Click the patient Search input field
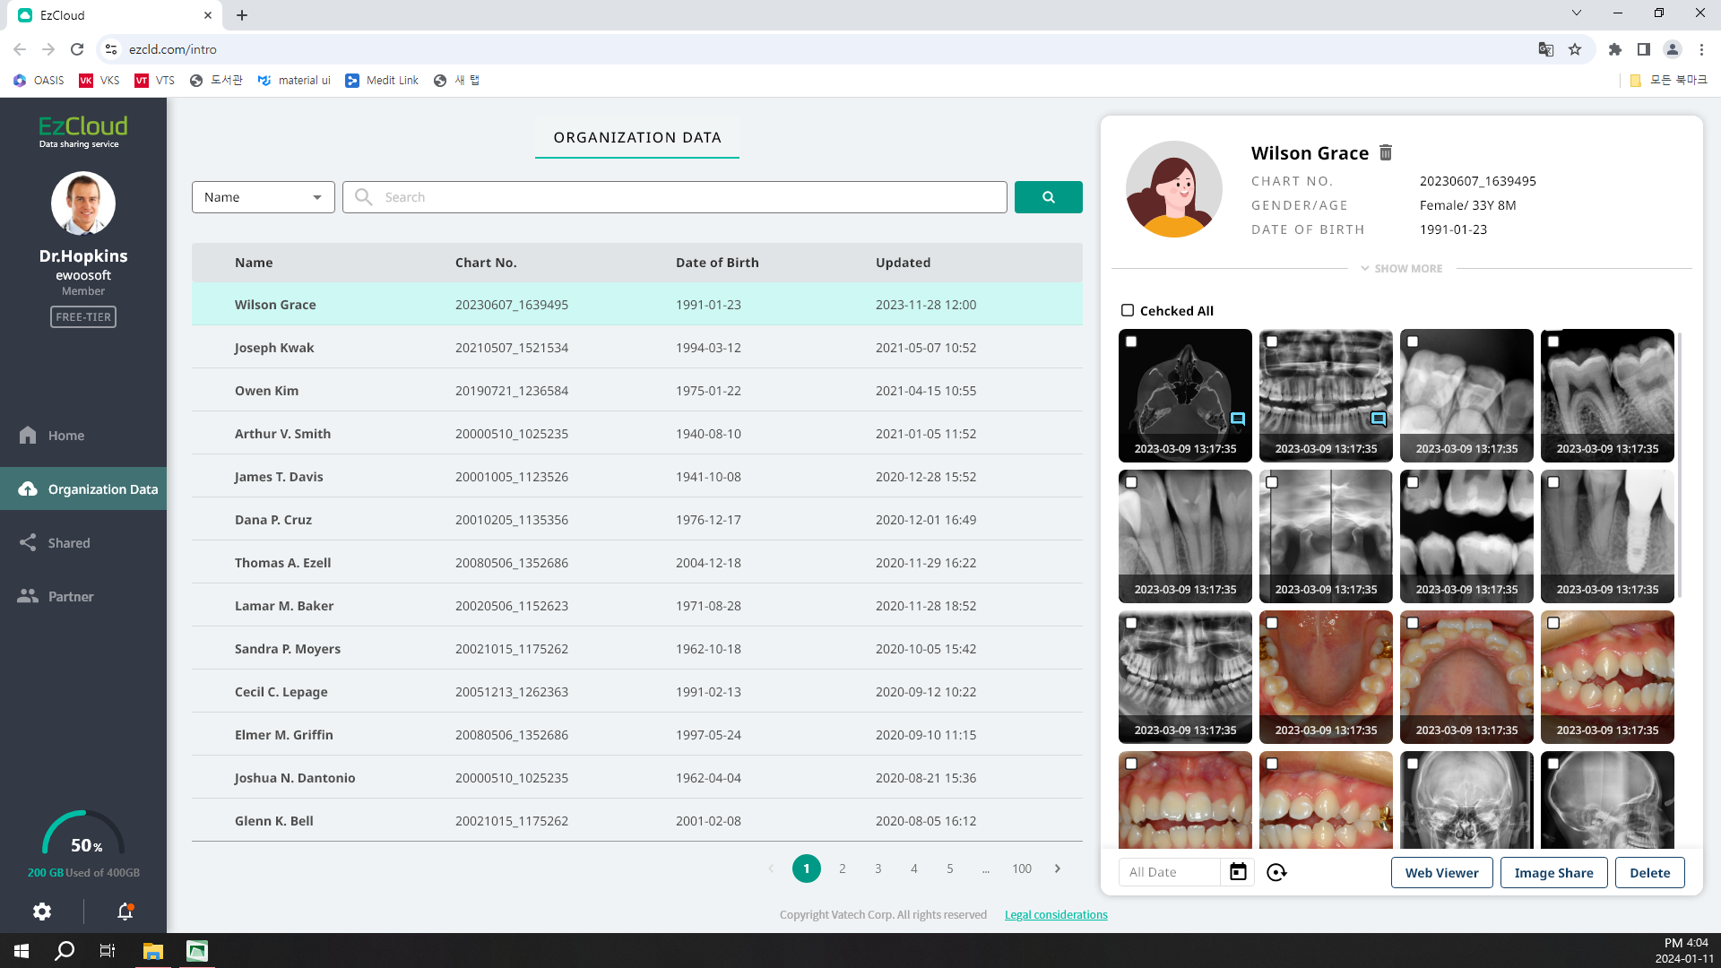 click(681, 197)
